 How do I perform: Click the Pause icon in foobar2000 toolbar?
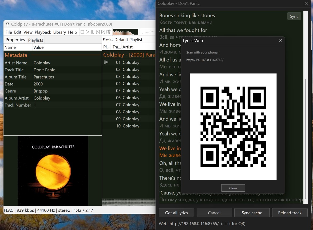[93, 32]
